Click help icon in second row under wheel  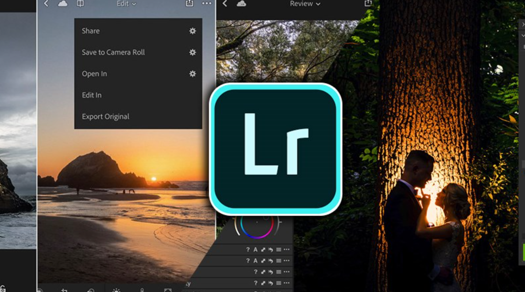[x=248, y=261]
